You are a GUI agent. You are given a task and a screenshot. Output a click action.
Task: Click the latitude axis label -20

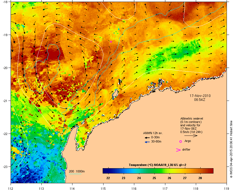click(x=5, y=68)
